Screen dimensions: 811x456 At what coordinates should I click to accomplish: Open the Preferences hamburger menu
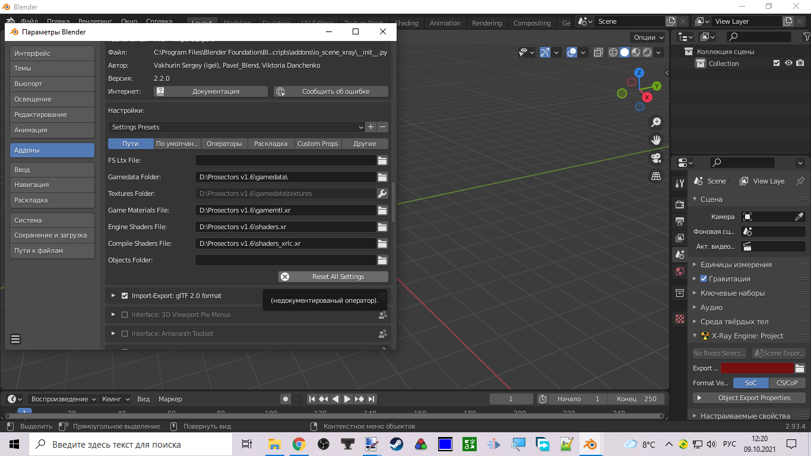(16, 340)
